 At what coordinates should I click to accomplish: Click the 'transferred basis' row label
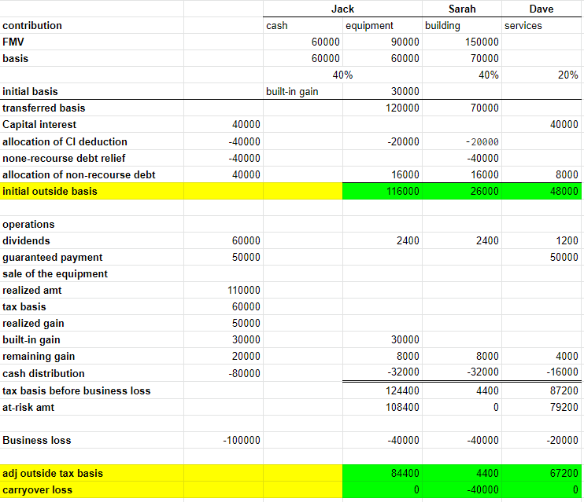click(x=44, y=108)
